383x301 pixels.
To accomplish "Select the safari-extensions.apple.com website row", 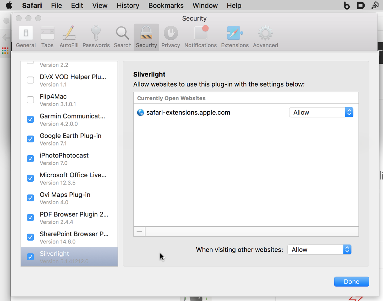I will point(246,112).
